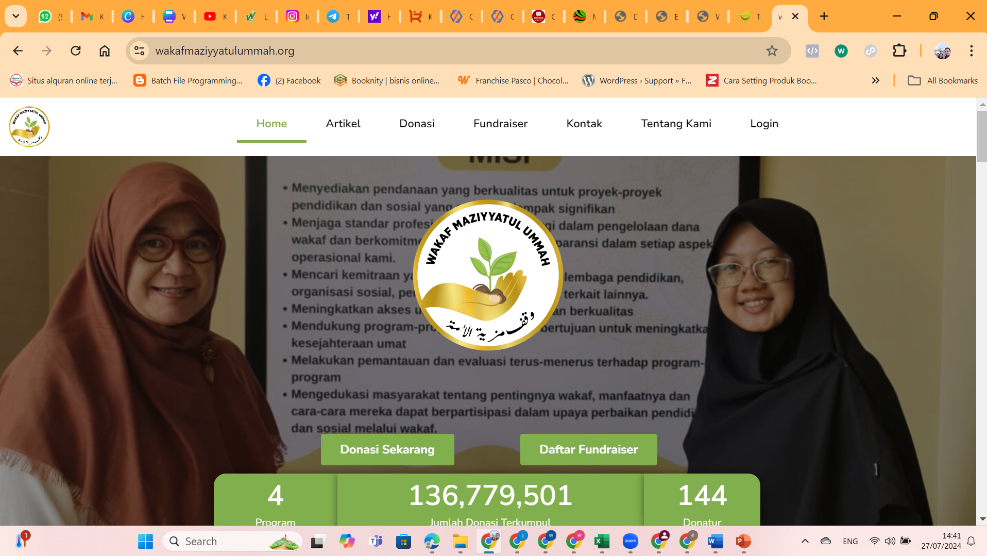Click the Daftar Fundraiser button
The width and height of the screenshot is (987, 556).
click(588, 449)
